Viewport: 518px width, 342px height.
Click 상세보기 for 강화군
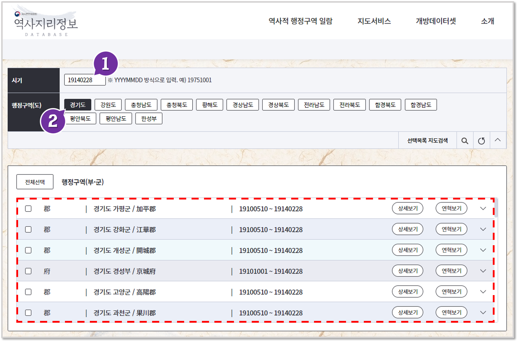pyautogui.click(x=408, y=229)
